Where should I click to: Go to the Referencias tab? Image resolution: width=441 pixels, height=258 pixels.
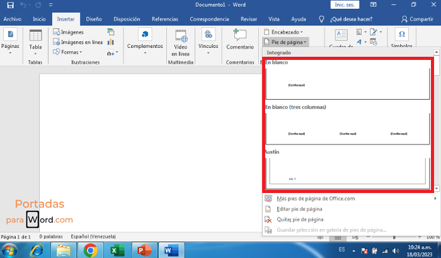(x=165, y=19)
